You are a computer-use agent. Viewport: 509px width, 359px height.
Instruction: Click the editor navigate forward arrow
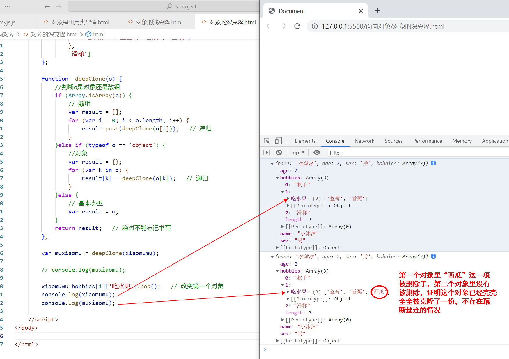coord(59,6)
